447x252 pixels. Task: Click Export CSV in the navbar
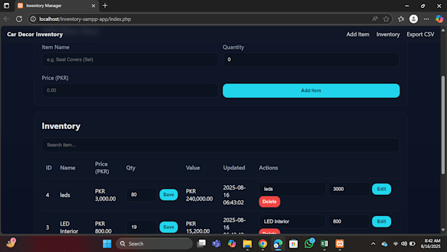click(420, 34)
